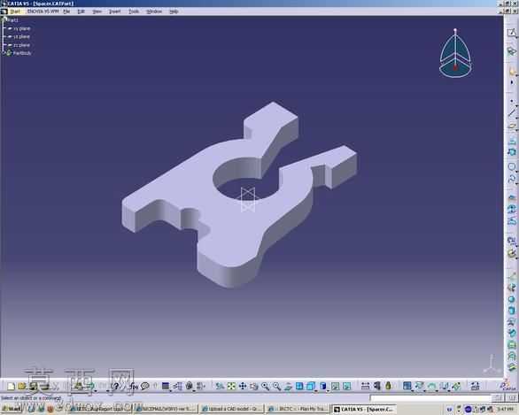The height and width of the screenshot is (415, 519).
Task: Open the Window menu
Action: (x=154, y=12)
